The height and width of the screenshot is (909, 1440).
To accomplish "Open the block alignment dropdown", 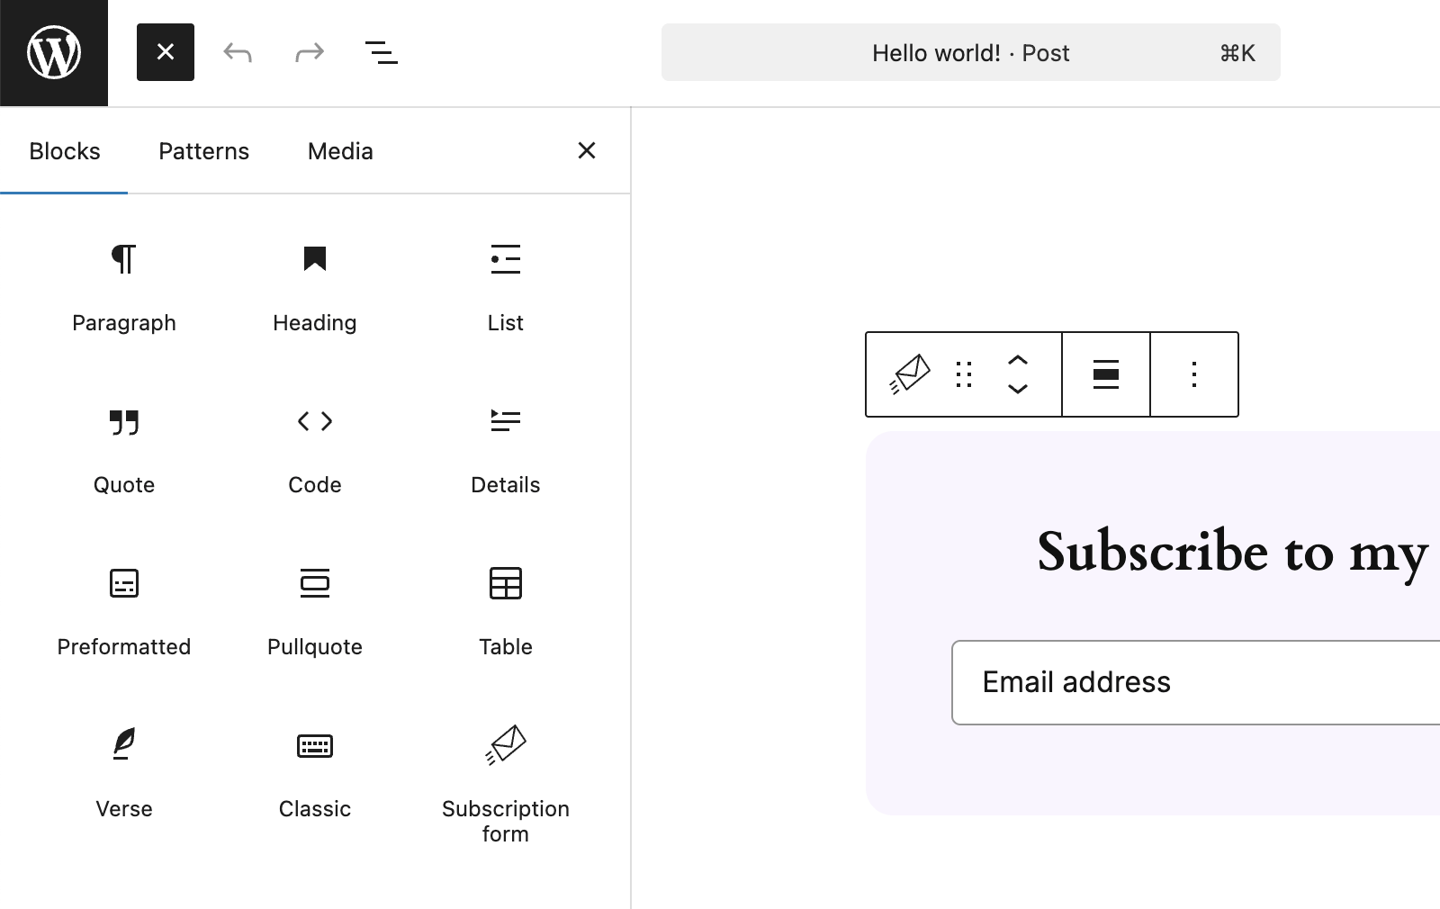I will point(1106,374).
